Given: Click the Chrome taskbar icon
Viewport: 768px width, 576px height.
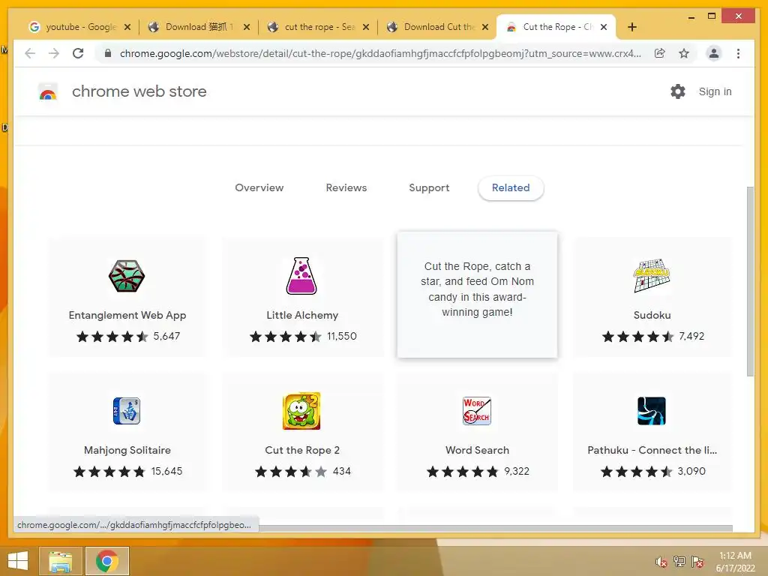Looking at the screenshot, I should (107, 561).
